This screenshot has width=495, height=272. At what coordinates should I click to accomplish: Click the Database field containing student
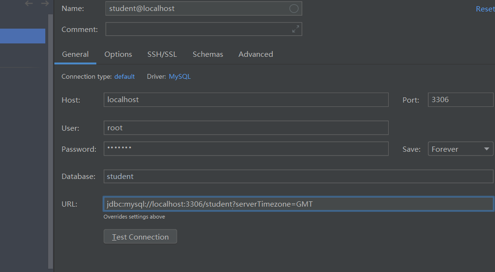coord(299,176)
